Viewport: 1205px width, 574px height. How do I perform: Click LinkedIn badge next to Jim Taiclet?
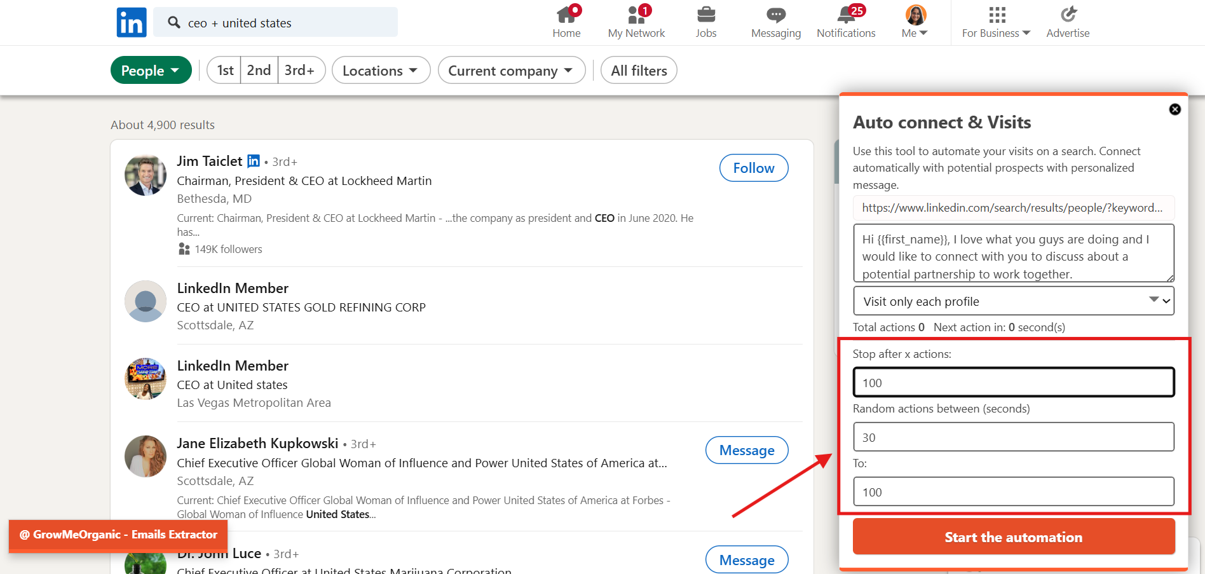254,161
